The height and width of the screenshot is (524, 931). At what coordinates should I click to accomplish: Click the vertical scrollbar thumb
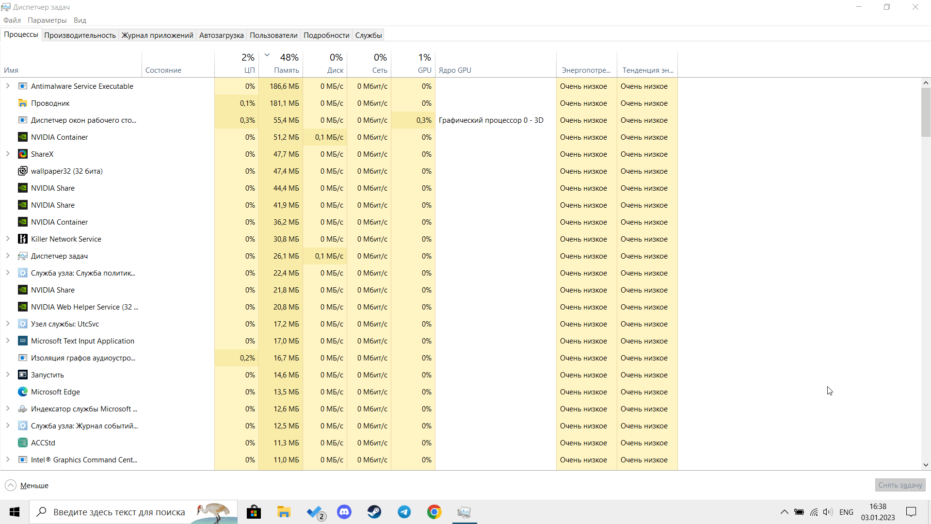(x=926, y=113)
